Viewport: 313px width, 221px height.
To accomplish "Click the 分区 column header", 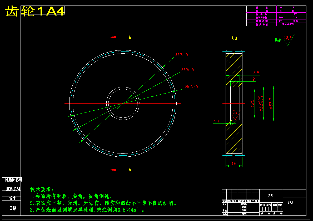I will [234, 201].
